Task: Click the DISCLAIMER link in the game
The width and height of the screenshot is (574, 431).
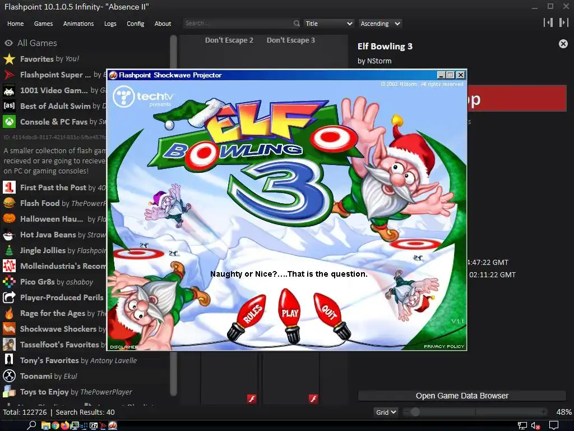Action: click(x=123, y=347)
